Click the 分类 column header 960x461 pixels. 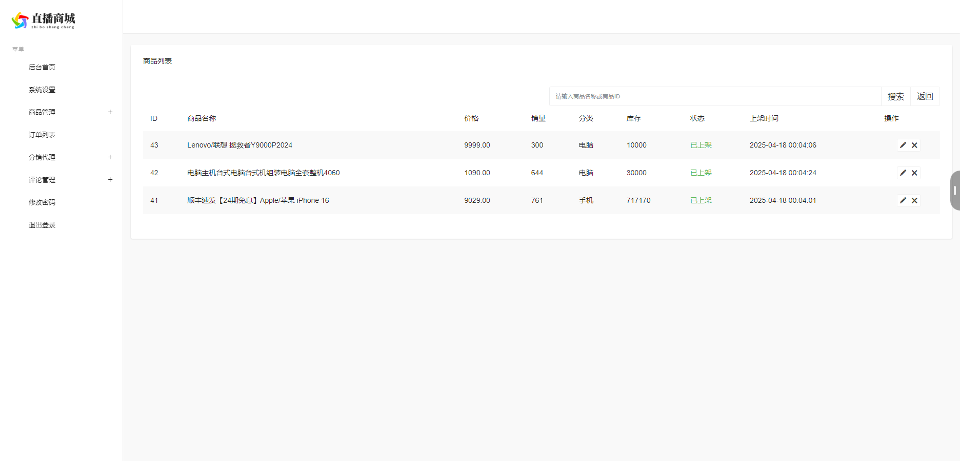586,118
